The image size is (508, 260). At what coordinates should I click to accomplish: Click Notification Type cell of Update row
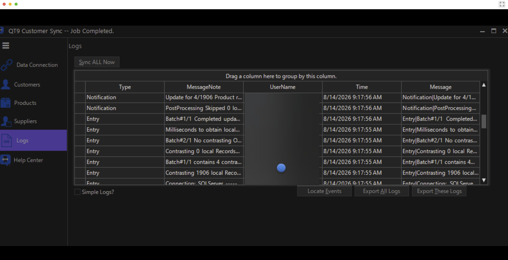coord(125,97)
